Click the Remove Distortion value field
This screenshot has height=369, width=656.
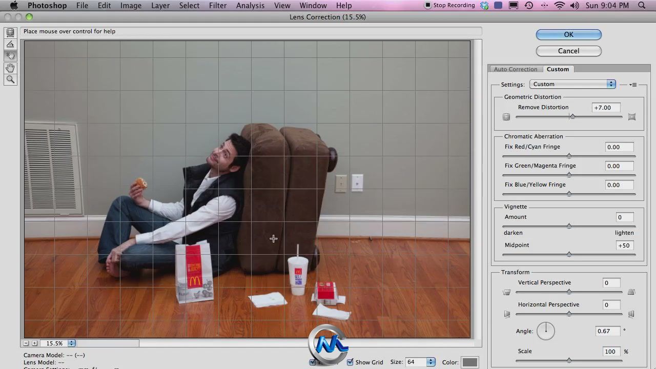point(606,108)
